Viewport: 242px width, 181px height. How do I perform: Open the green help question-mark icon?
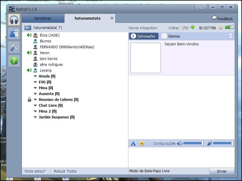(14, 61)
